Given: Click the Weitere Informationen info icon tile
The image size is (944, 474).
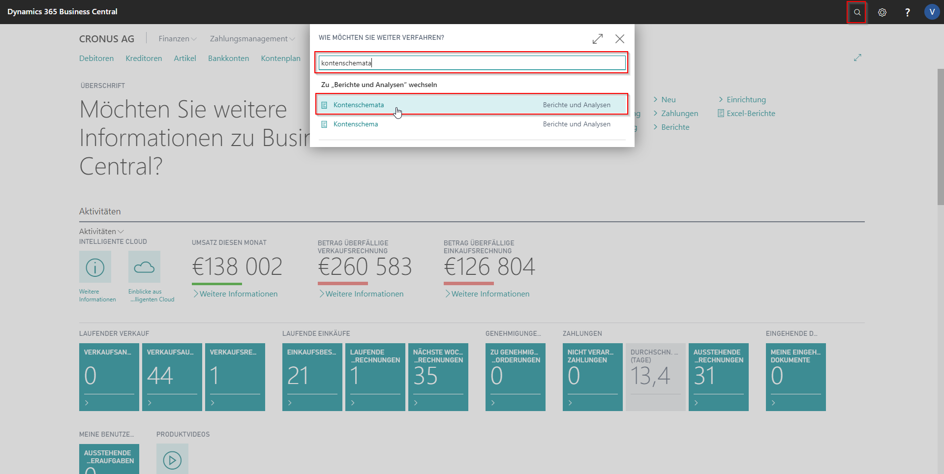Looking at the screenshot, I should (95, 267).
